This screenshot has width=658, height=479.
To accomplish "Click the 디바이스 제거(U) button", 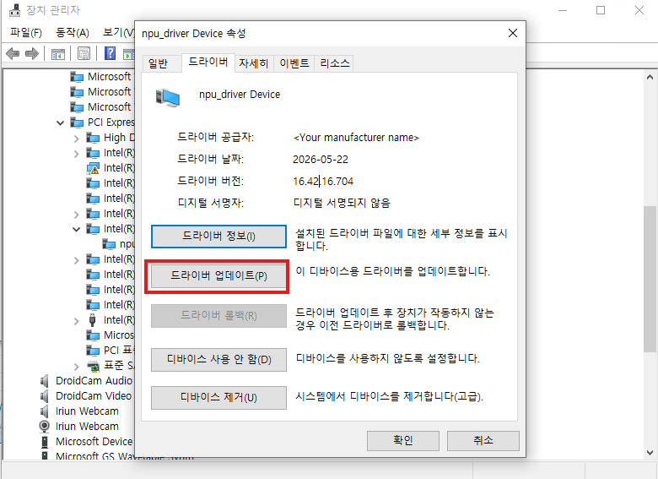I will [218, 398].
